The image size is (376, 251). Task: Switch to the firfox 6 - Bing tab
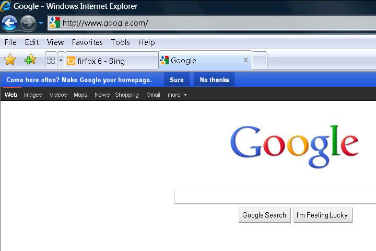point(112,61)
